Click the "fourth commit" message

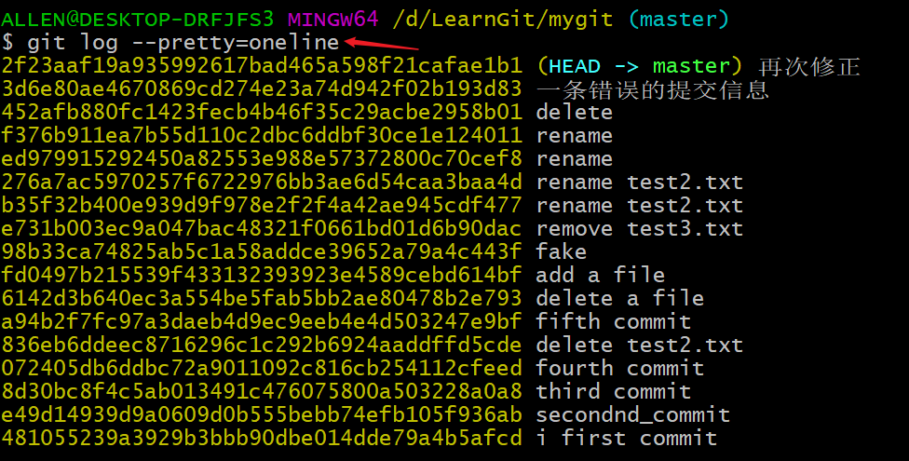point(619,369)
